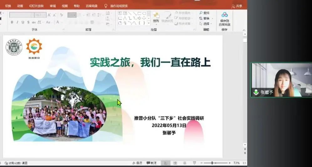Collapse the ribbon with the chevron
The width and height of the screenshot is (312, 167).
244,30
